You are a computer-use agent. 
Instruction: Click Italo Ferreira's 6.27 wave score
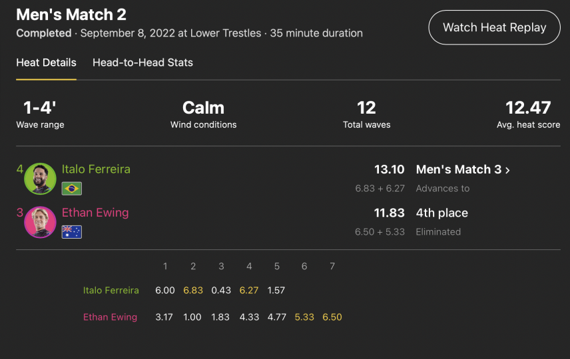pyautogui.click(x=249, y=291)
